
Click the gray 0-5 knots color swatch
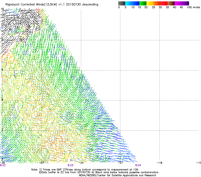coord(122,3)
